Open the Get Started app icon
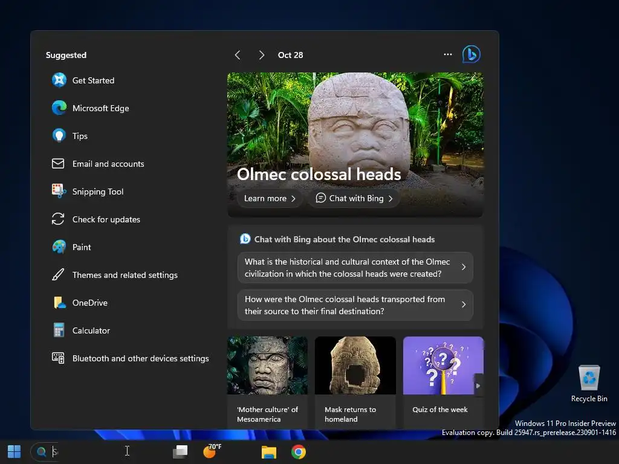 tap(59, 80)
